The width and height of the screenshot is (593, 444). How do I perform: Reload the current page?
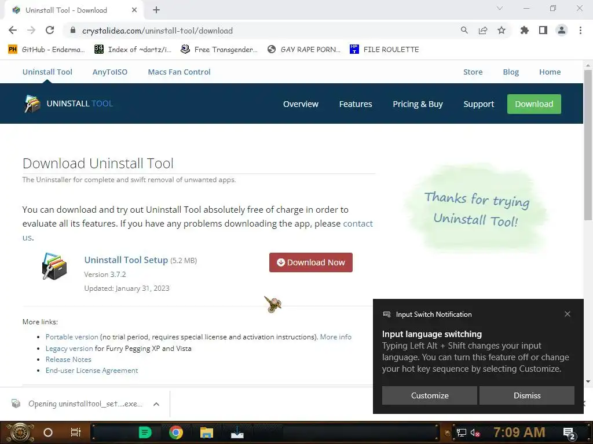point(50,31)
